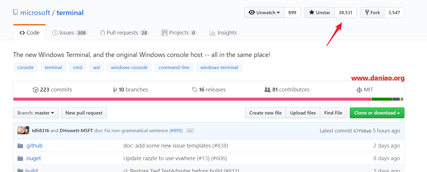The image size is (427, 172).
Task: Click Find File button
Action: 333,113
